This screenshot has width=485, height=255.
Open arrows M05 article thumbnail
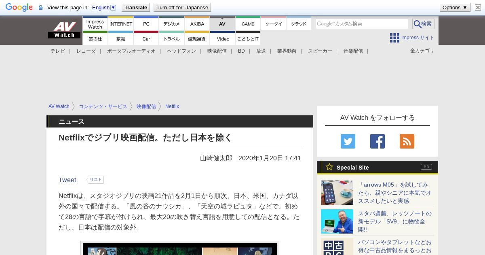pyautogui.click(x=337, y=193)
